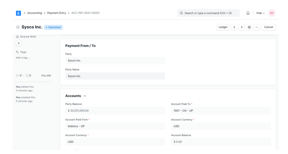Click the Add a tag field

(x=23, y=58)
